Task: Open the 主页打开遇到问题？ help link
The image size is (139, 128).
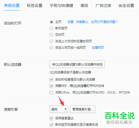Action: [x=104, y=22]
